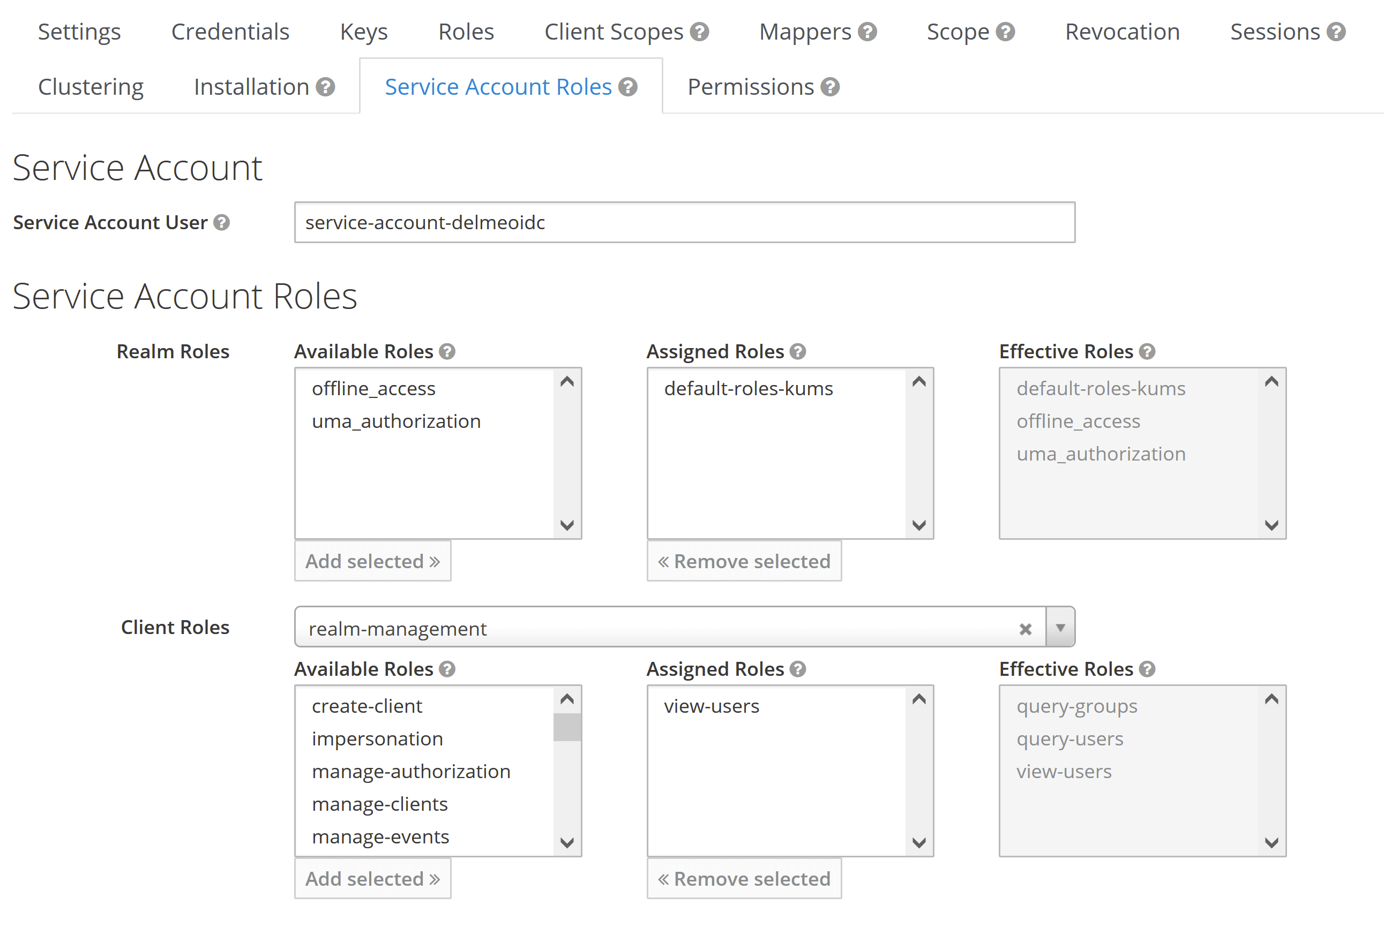The width and height of the screenshot is (1384, 935).
Task: Select offline_access in realm Available Roles
Action: pos(374,388)
